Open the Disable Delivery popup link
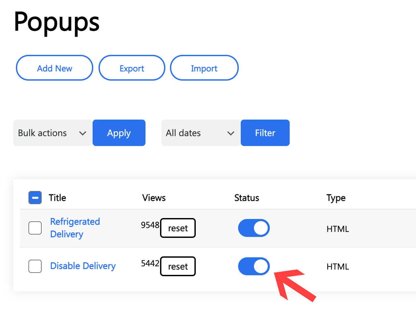The height and width of the screenshot is (335, 416). point(83,266)
